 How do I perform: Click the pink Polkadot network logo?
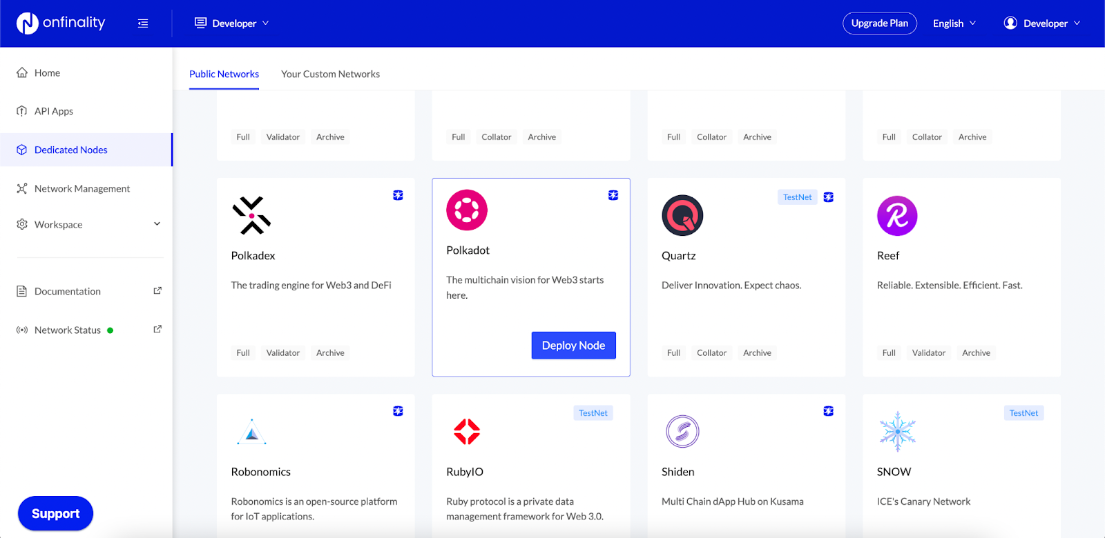point(467,210)
